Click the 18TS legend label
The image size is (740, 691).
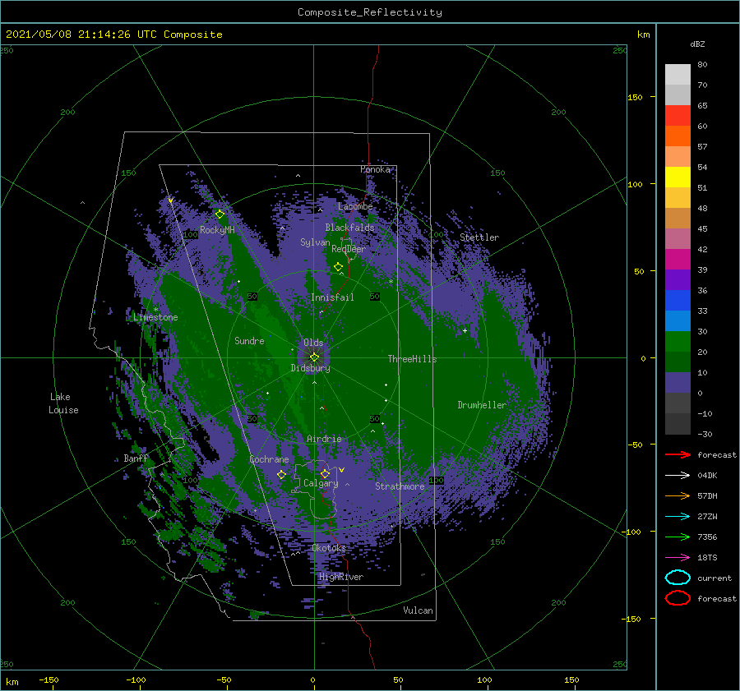(x=707, y=558)
